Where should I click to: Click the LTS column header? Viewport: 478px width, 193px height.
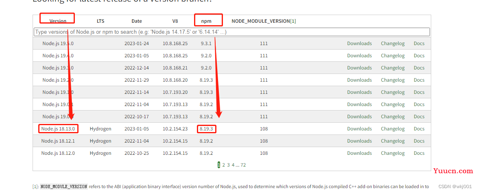(100, 21)
